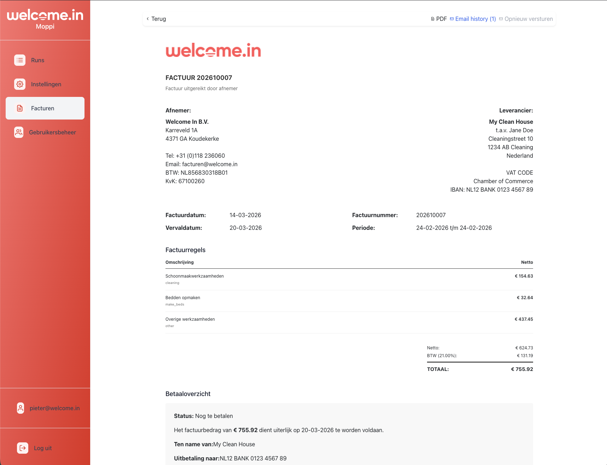Screen dimensions: 607x465
Task: Select the Facturen document icon
Action: click(20, 108)
